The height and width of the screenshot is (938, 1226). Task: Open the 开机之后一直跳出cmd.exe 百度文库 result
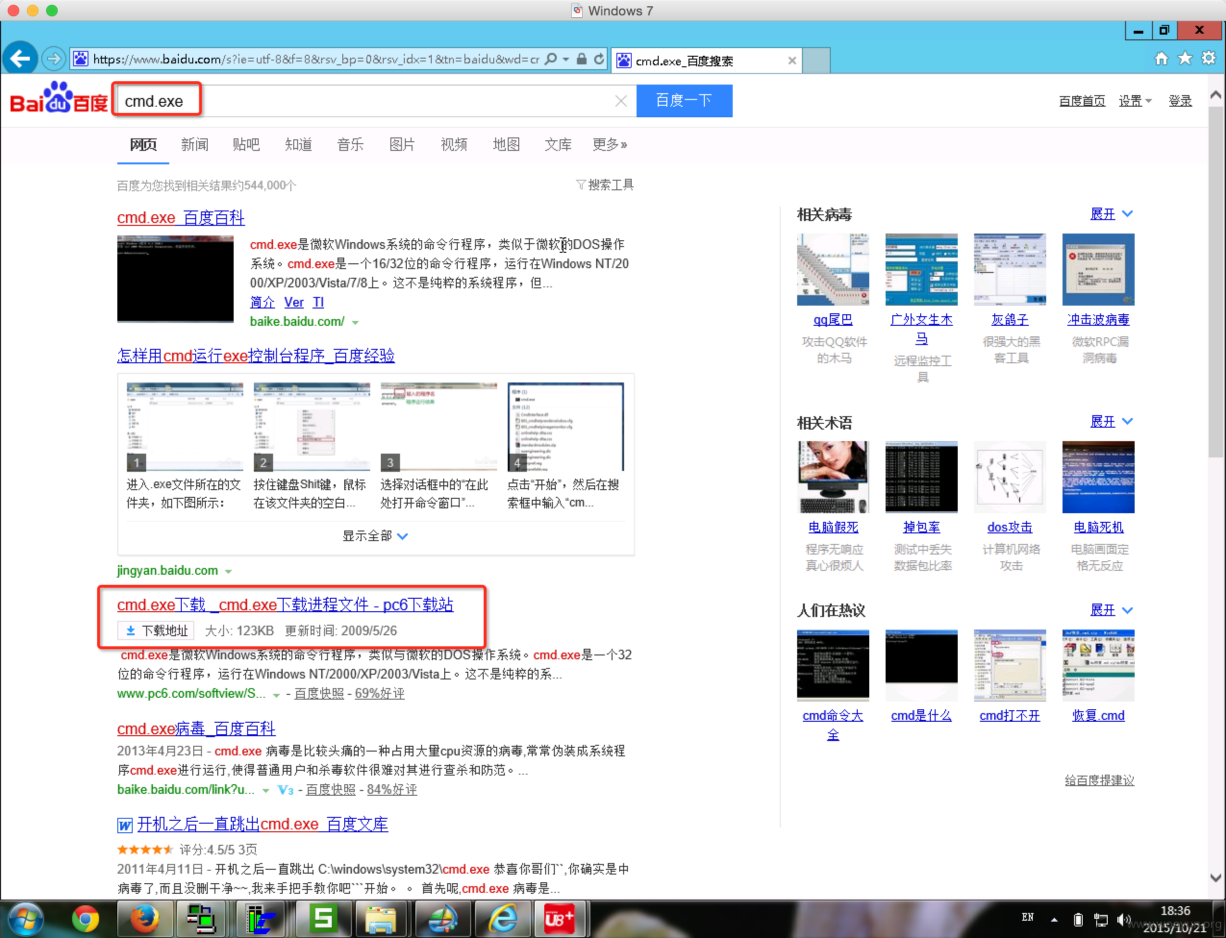[x=263, y=824]
